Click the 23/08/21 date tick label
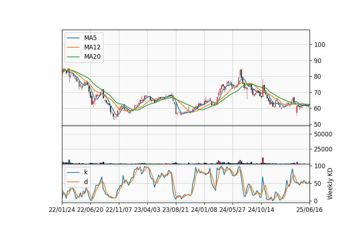 pos(176,210)
